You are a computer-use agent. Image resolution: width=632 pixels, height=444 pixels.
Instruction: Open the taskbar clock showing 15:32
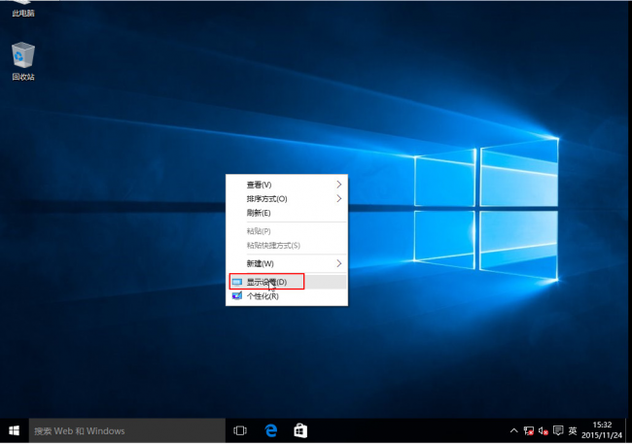[602, 430]
